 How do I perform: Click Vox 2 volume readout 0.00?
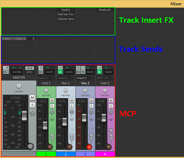(x=81, y=101)
